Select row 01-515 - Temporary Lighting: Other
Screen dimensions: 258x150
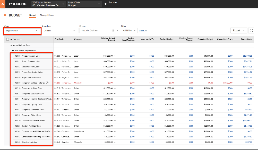[29, 104]
